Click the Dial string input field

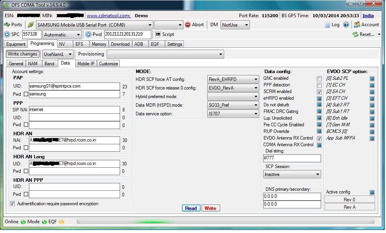[292, 158]
